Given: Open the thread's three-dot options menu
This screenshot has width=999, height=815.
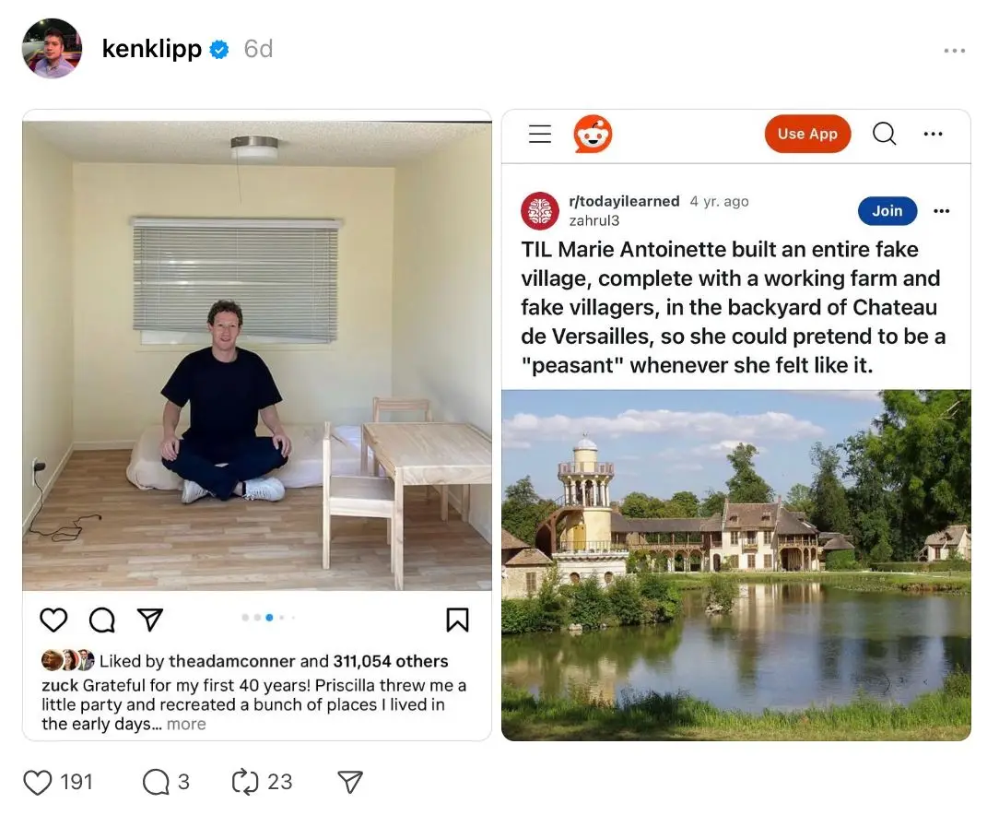Looking at the screenshot, I should (955, 51).
